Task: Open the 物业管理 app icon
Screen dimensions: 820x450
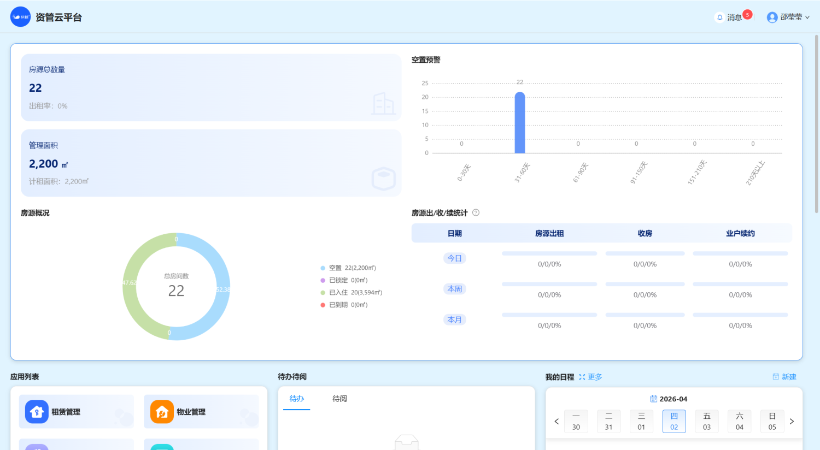Action: coord(162,412)
